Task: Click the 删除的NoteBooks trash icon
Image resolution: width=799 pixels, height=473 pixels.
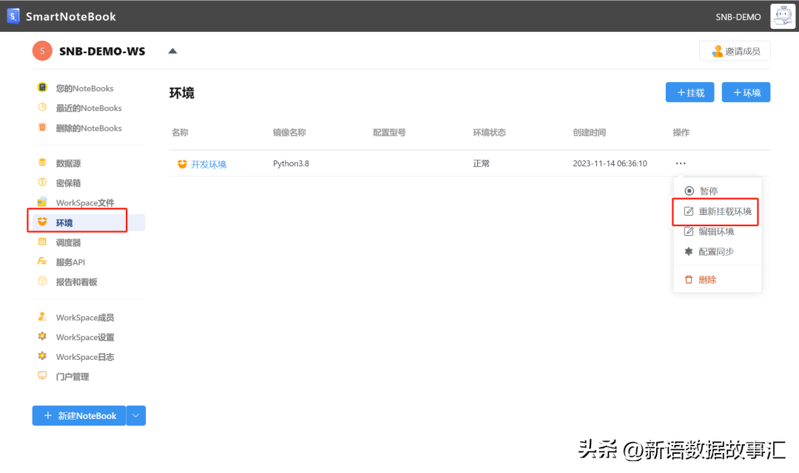Action: point(42,128)
